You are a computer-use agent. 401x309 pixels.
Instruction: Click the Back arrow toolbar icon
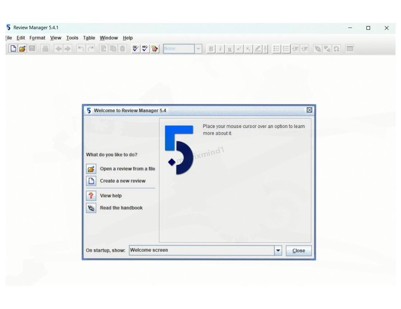coord(58,49)
